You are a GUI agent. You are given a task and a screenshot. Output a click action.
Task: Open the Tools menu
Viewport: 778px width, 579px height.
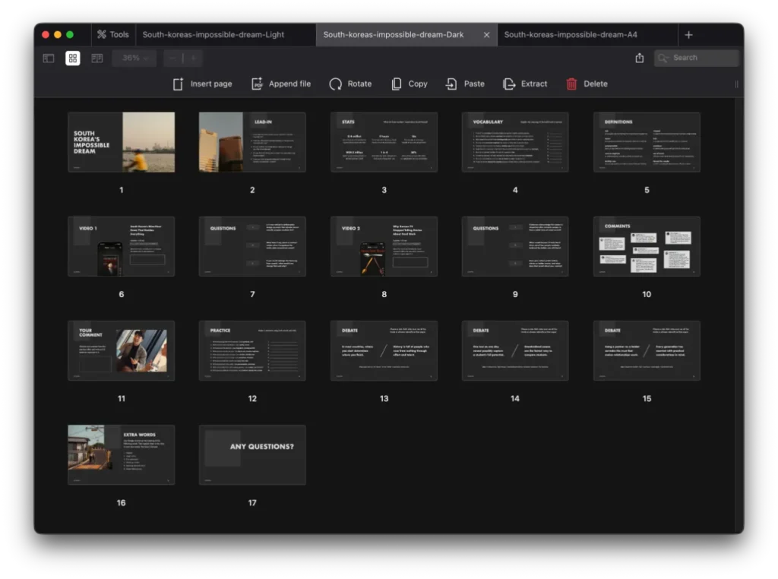113,35
